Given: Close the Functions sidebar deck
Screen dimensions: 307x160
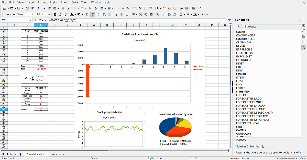Looking at the screenshot, I should [300, 20].
